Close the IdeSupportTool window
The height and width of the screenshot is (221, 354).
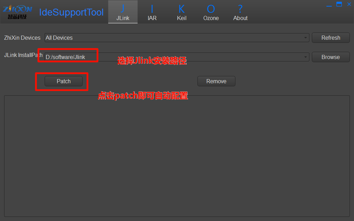coord(349,4)
